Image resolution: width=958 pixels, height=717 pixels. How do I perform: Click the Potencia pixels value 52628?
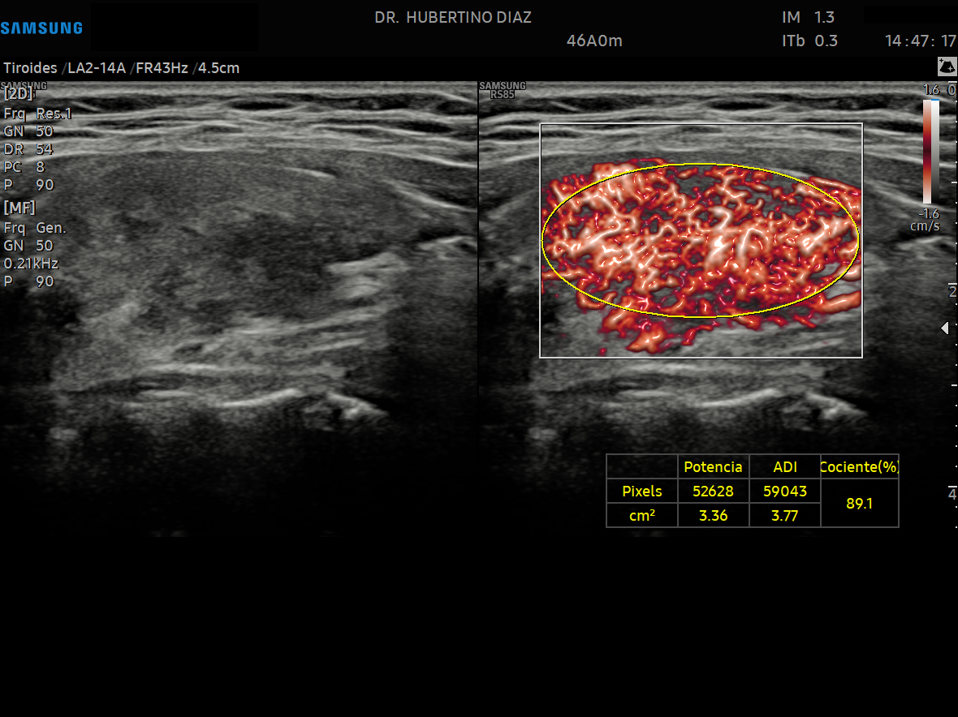click(713, 492)
